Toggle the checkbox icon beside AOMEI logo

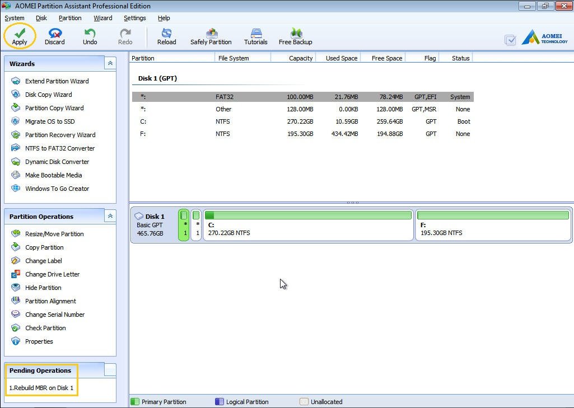pyautogui.click(x=510, y=40)
